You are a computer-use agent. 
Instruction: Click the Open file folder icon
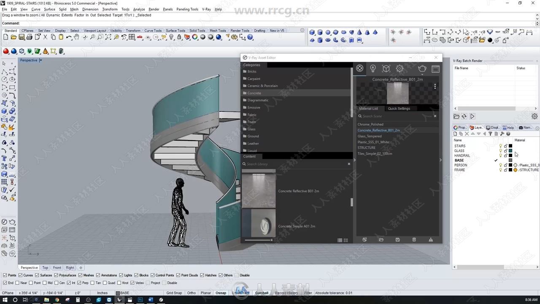(x=13, y=37)
